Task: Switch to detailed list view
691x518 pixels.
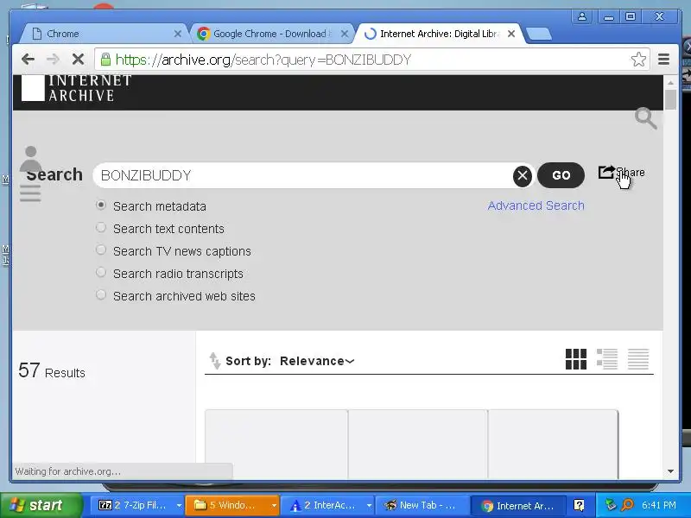Action: (607, 359)
